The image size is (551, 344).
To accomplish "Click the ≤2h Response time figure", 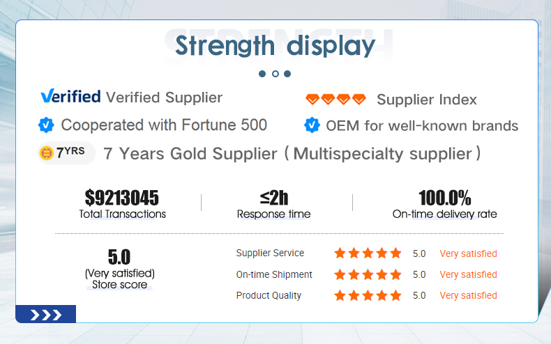I will (x=274, y=198).
